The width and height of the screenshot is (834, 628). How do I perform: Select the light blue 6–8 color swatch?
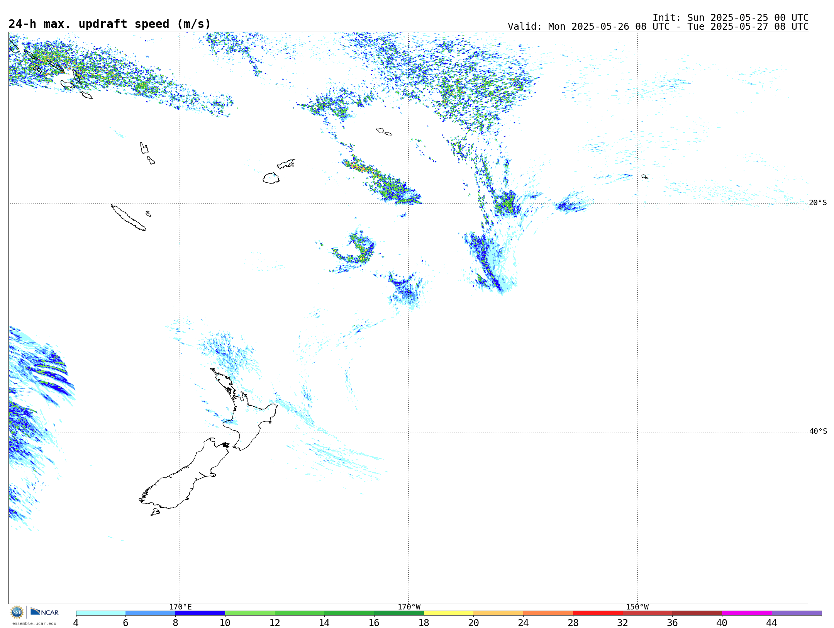pyautogui.click(x=151, y=613)
